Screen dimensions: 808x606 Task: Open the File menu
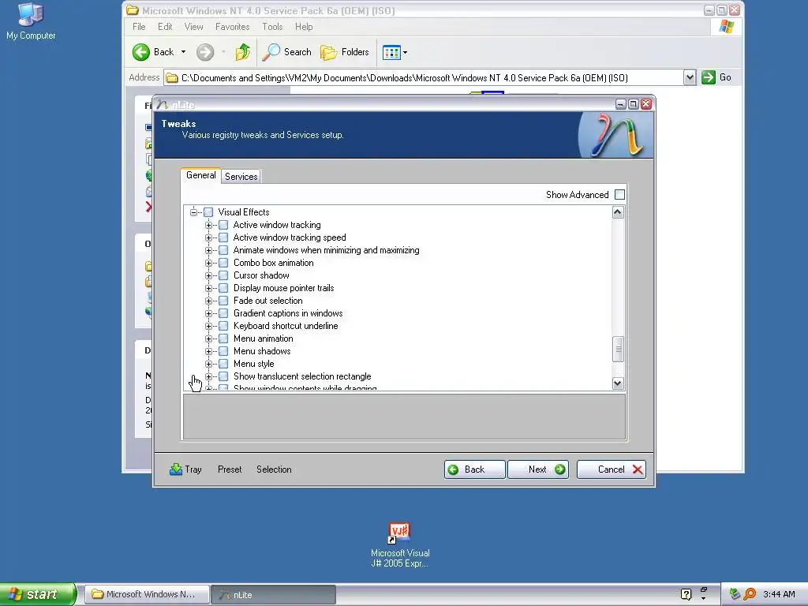tap(139, 27)
